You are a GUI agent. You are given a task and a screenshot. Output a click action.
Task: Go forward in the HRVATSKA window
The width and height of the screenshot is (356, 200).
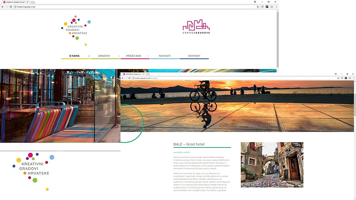(x=126, y=78)
